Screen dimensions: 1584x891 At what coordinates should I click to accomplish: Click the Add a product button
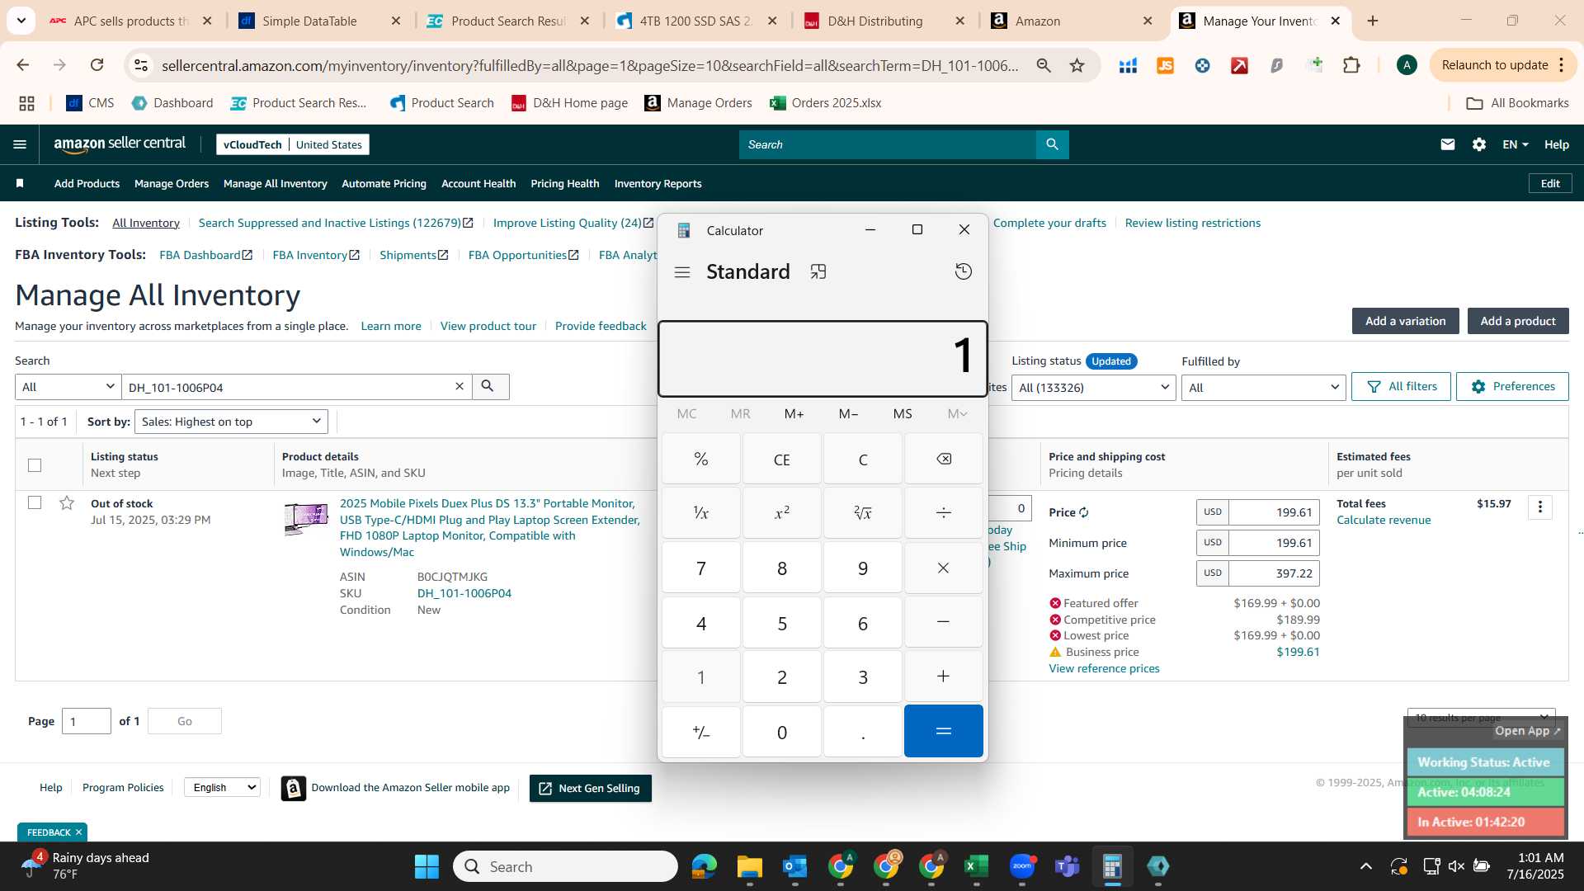pos(1517,321)
